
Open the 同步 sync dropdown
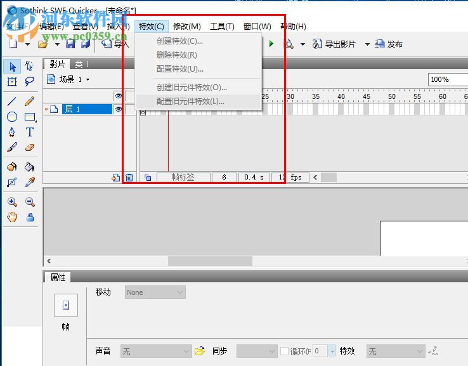coord(257,351)
